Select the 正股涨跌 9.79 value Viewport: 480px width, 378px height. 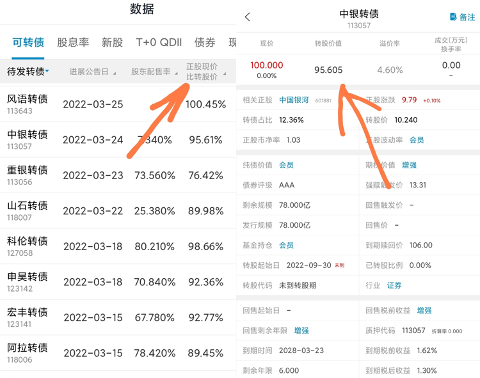pyautogui.click(x=410, y=100)
